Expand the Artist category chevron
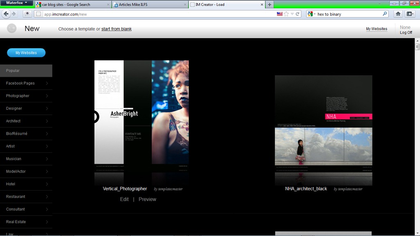Viewport: 420px width, 236px height. click(x=47, y=146)
